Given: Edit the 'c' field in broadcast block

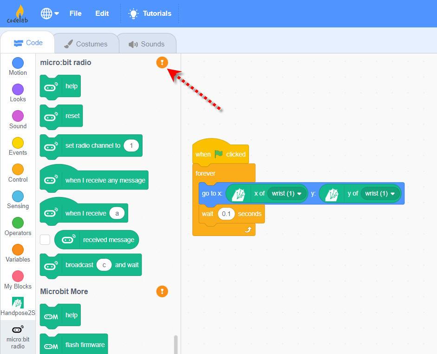Looking at the screenshot, I should [x=104, y=265].
